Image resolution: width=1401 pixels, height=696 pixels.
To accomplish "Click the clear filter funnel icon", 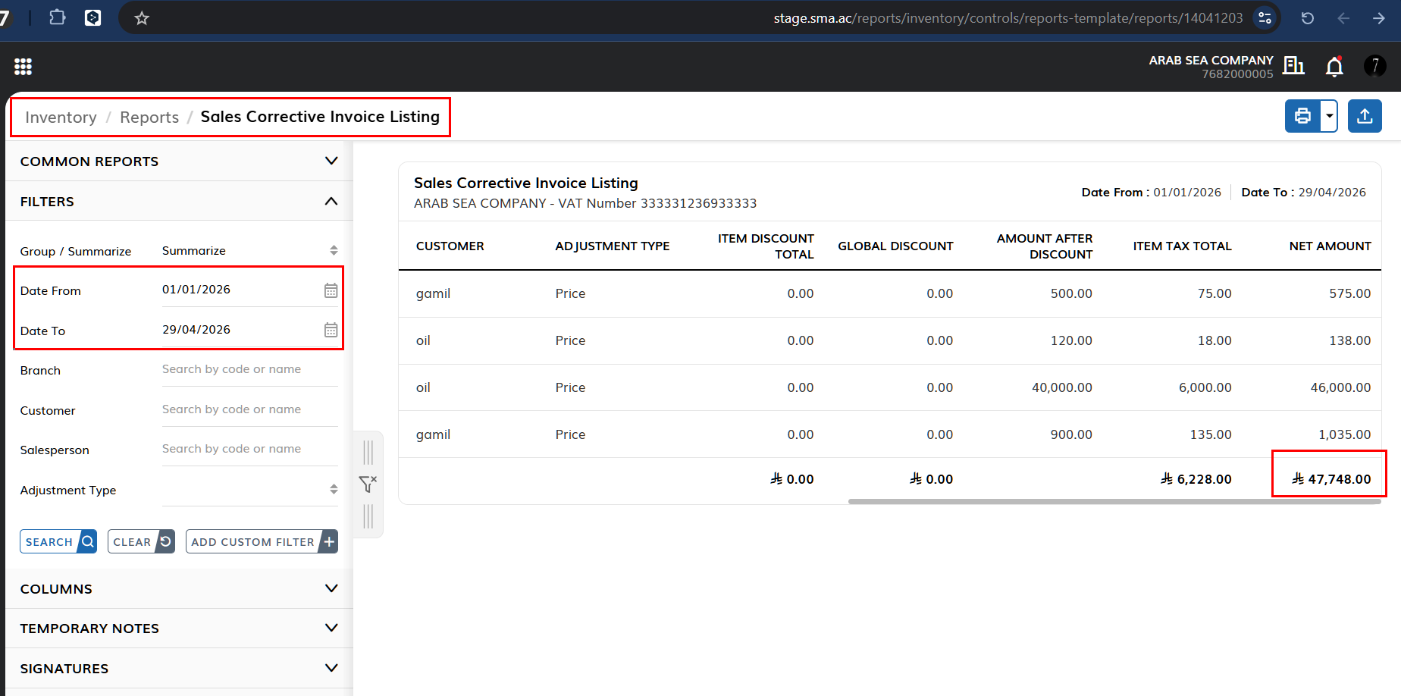I will (368, 484).
